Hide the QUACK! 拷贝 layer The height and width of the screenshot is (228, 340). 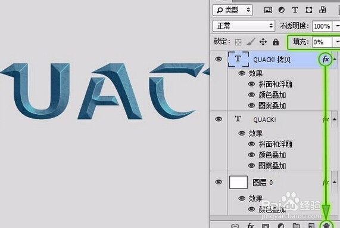[x=219, y=59]
